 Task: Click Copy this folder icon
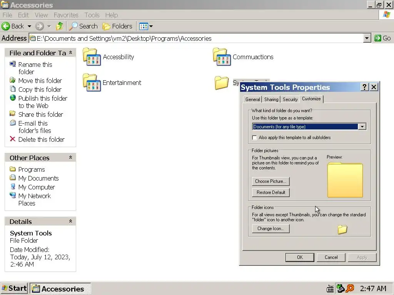click(13, 89)
